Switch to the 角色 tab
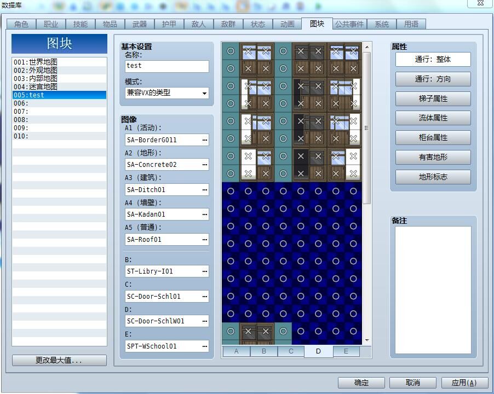 click(x=21, y=24)
